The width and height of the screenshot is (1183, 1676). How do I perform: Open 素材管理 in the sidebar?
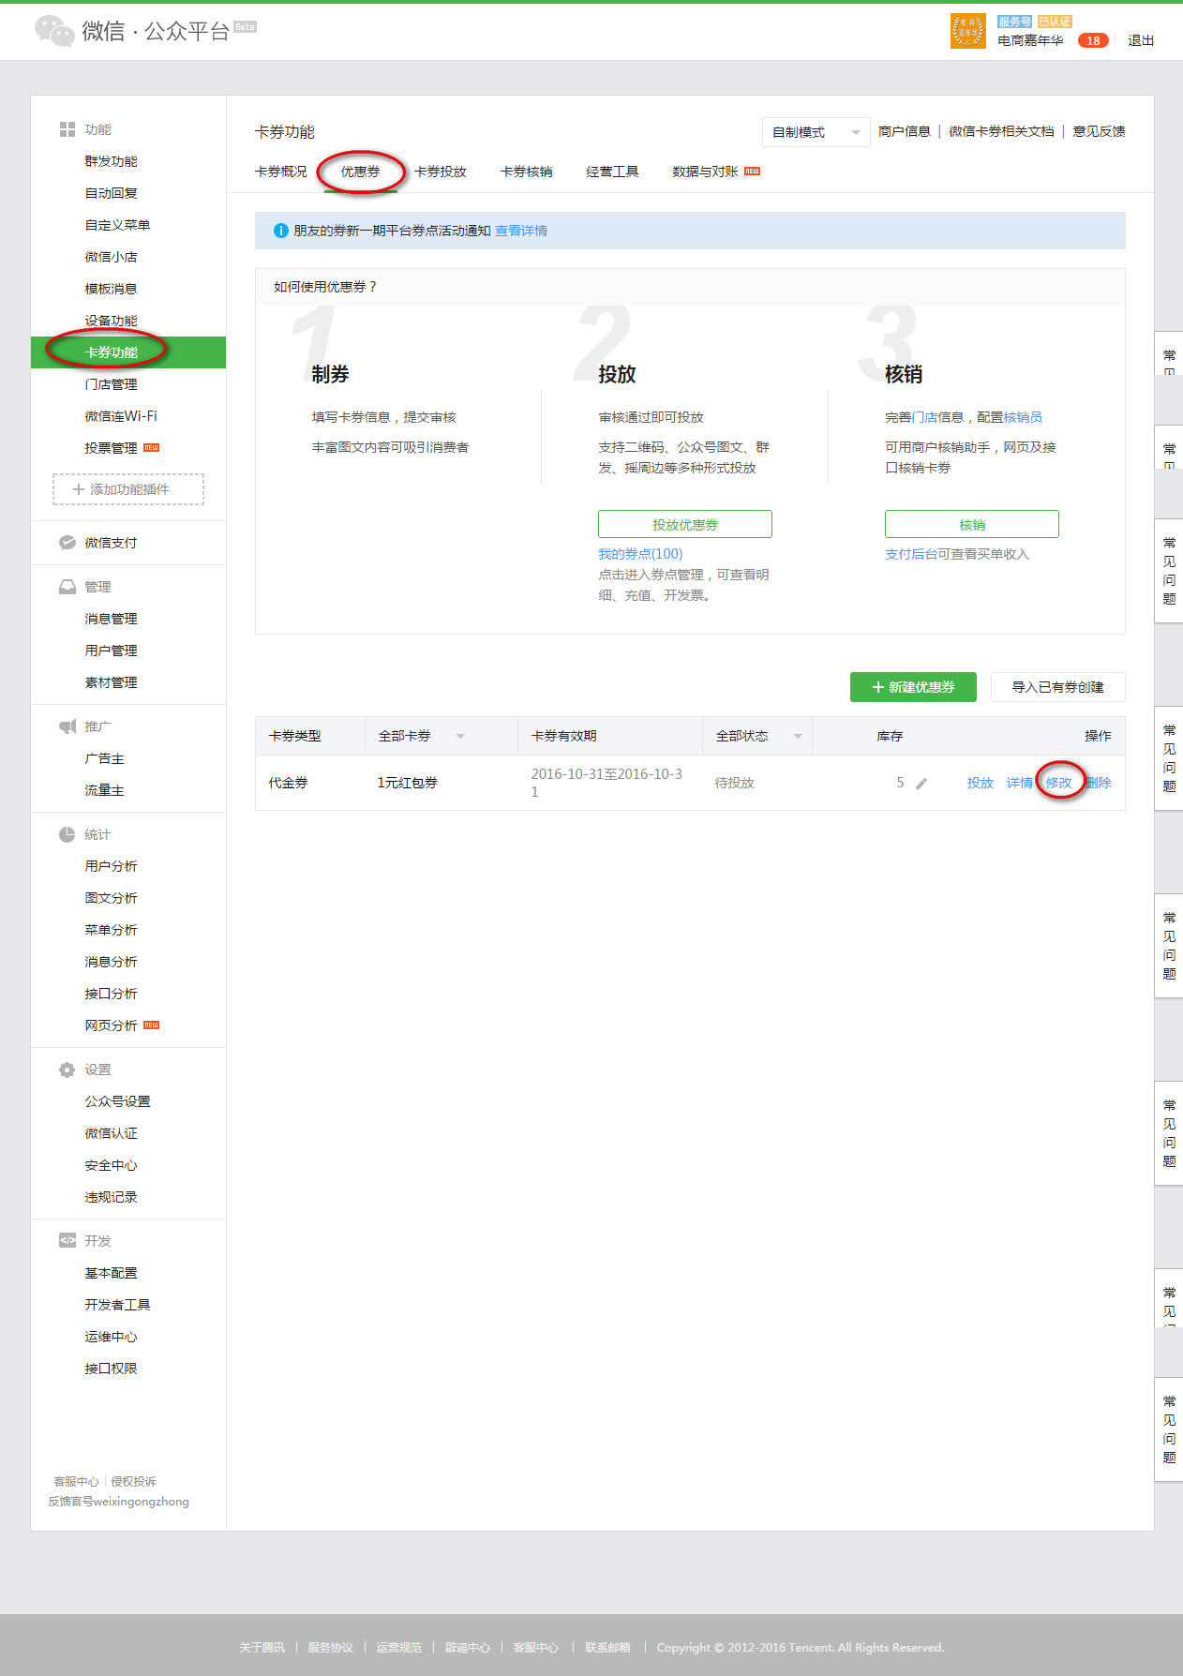111,682
